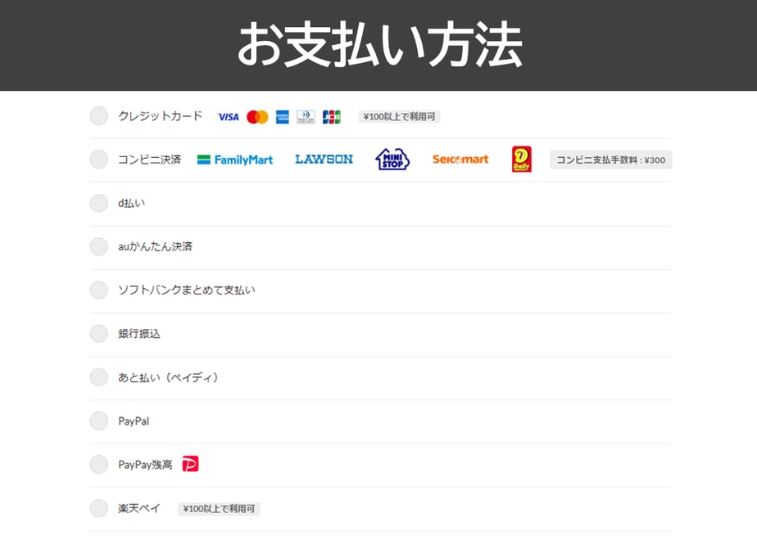757x540 pixels.
Task: Click the JCB card logo
Action: pos(332,117)
